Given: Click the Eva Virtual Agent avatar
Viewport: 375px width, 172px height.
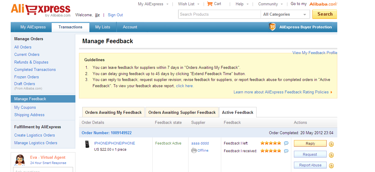Looking at the screenshot, I should 20,160.
